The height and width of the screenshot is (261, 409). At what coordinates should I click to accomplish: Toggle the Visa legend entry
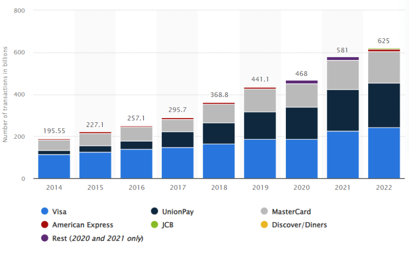(x=54, y=212)
